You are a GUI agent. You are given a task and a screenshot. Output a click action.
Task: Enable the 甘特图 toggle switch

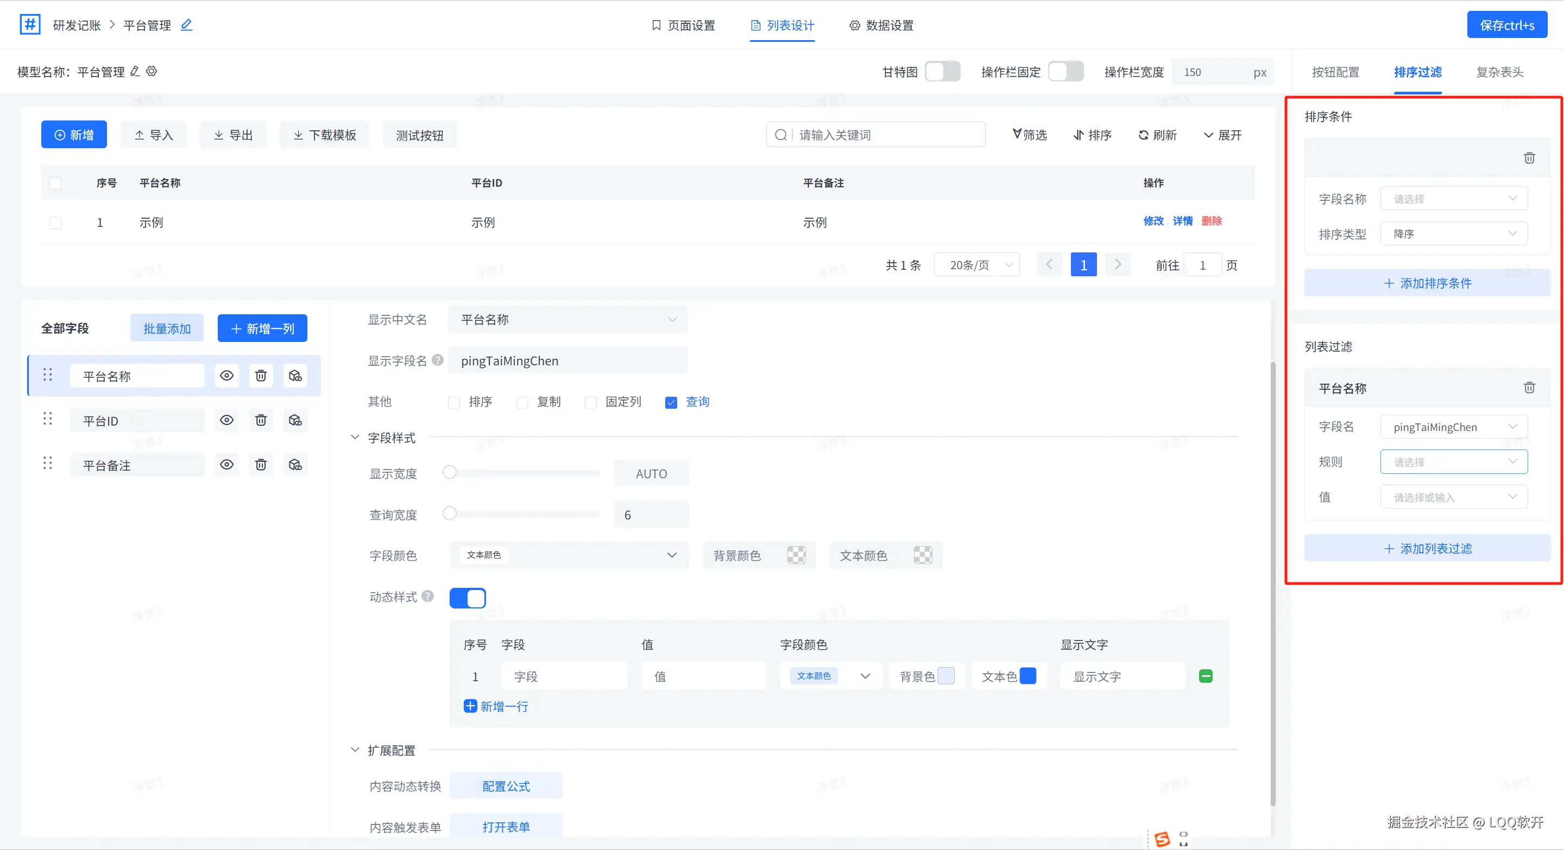[942, 72]
